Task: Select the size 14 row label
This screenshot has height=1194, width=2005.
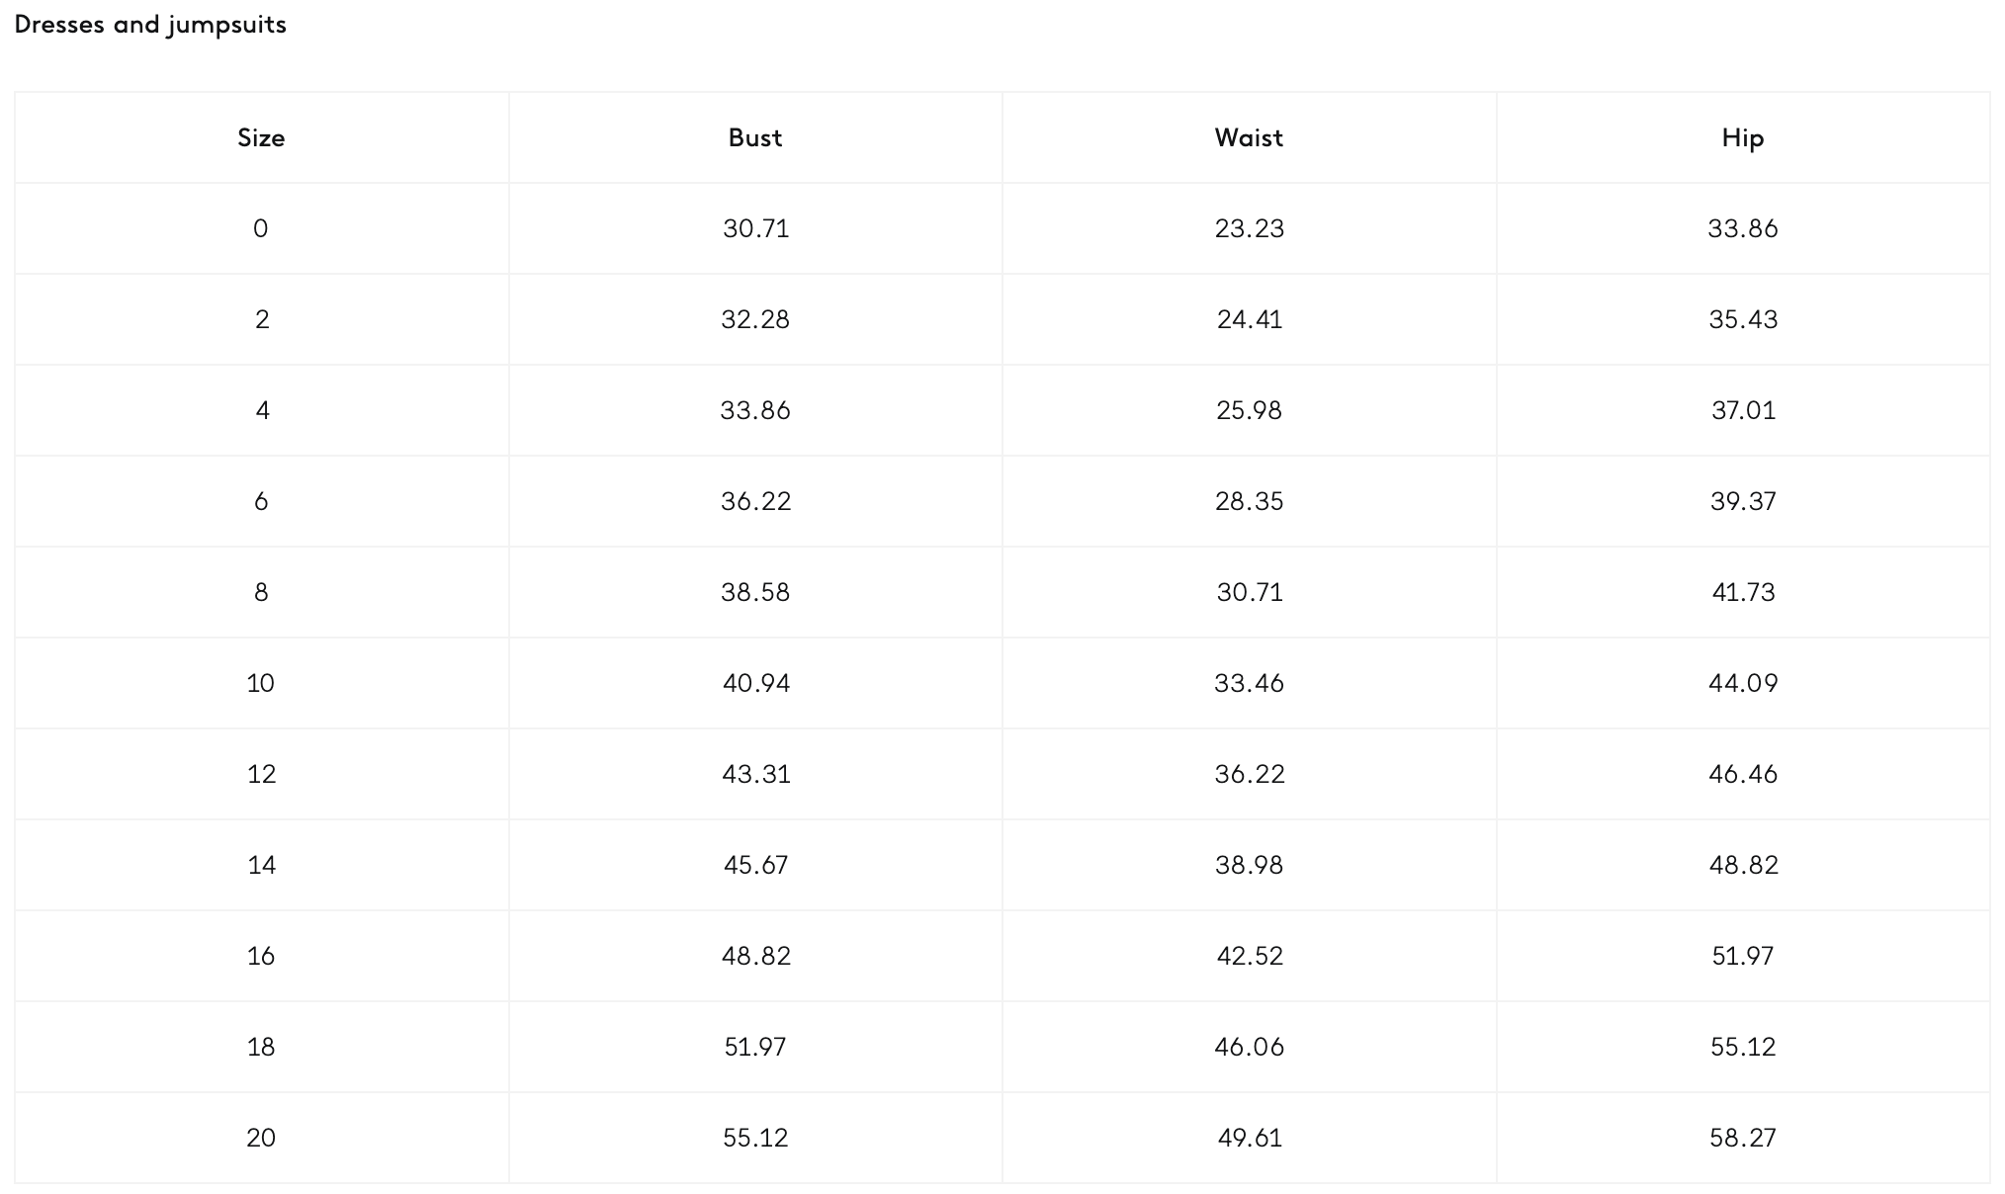Action: coord(261,865)
